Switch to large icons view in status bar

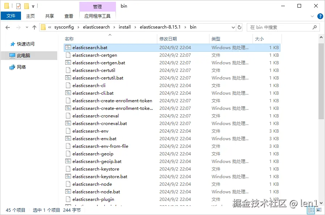tap(319, 210)
